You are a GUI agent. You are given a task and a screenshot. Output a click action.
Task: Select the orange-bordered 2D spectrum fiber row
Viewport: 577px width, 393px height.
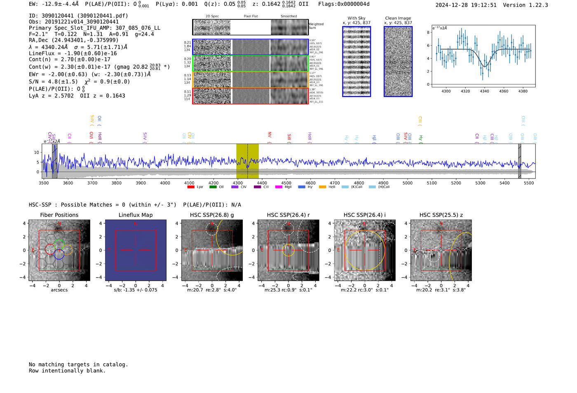(x=250, y=80)
